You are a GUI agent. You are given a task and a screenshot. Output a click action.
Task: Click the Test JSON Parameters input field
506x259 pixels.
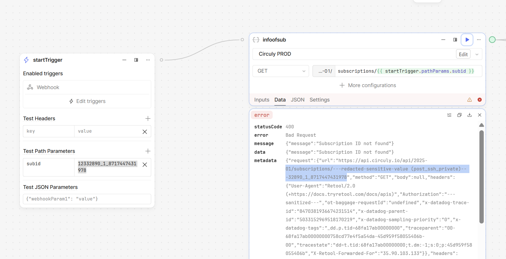point(87,199)
